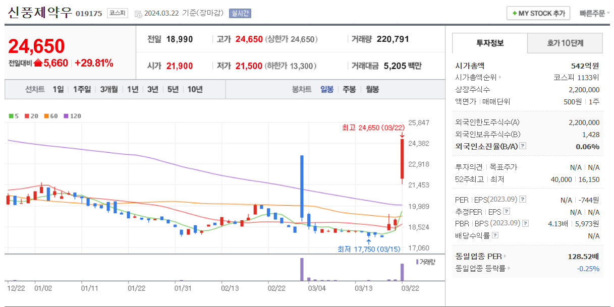
Task: Click the tall volume bar near 03/04
Action: pyautogui.click(x=302, y=269)
